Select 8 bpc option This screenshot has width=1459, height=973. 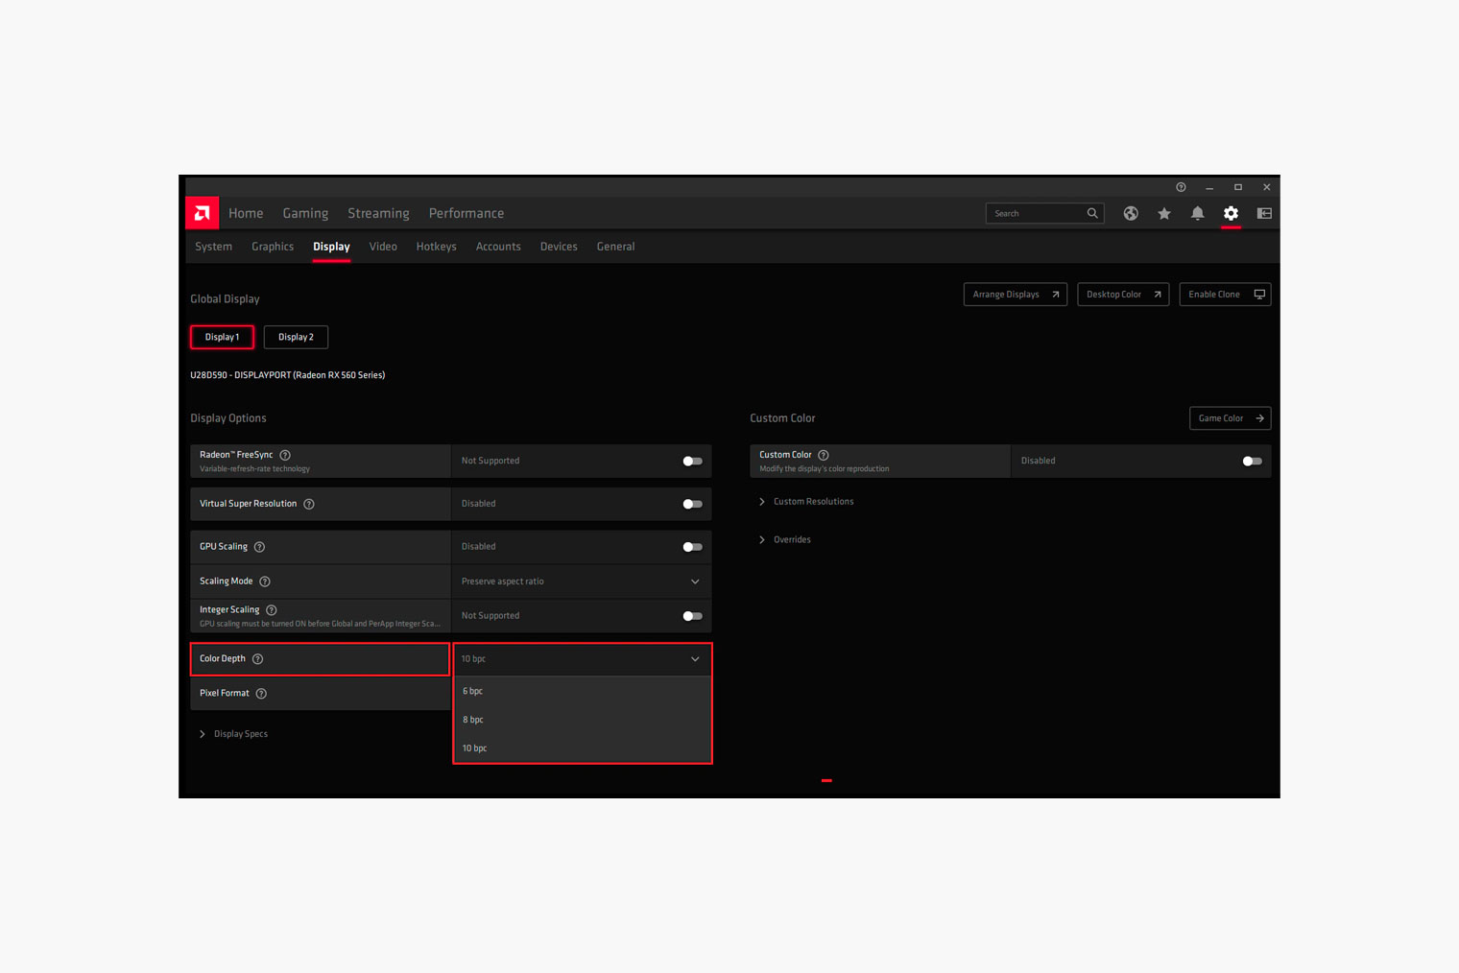(582, 720)
